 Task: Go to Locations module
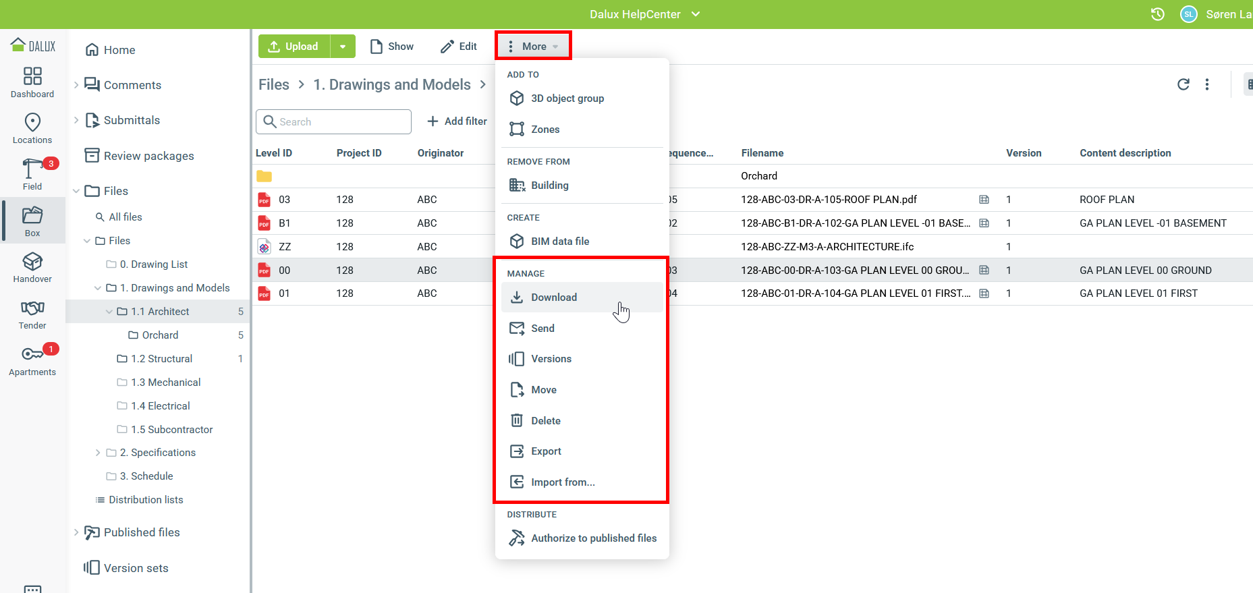pyautogui.click(x=32, y=128)
